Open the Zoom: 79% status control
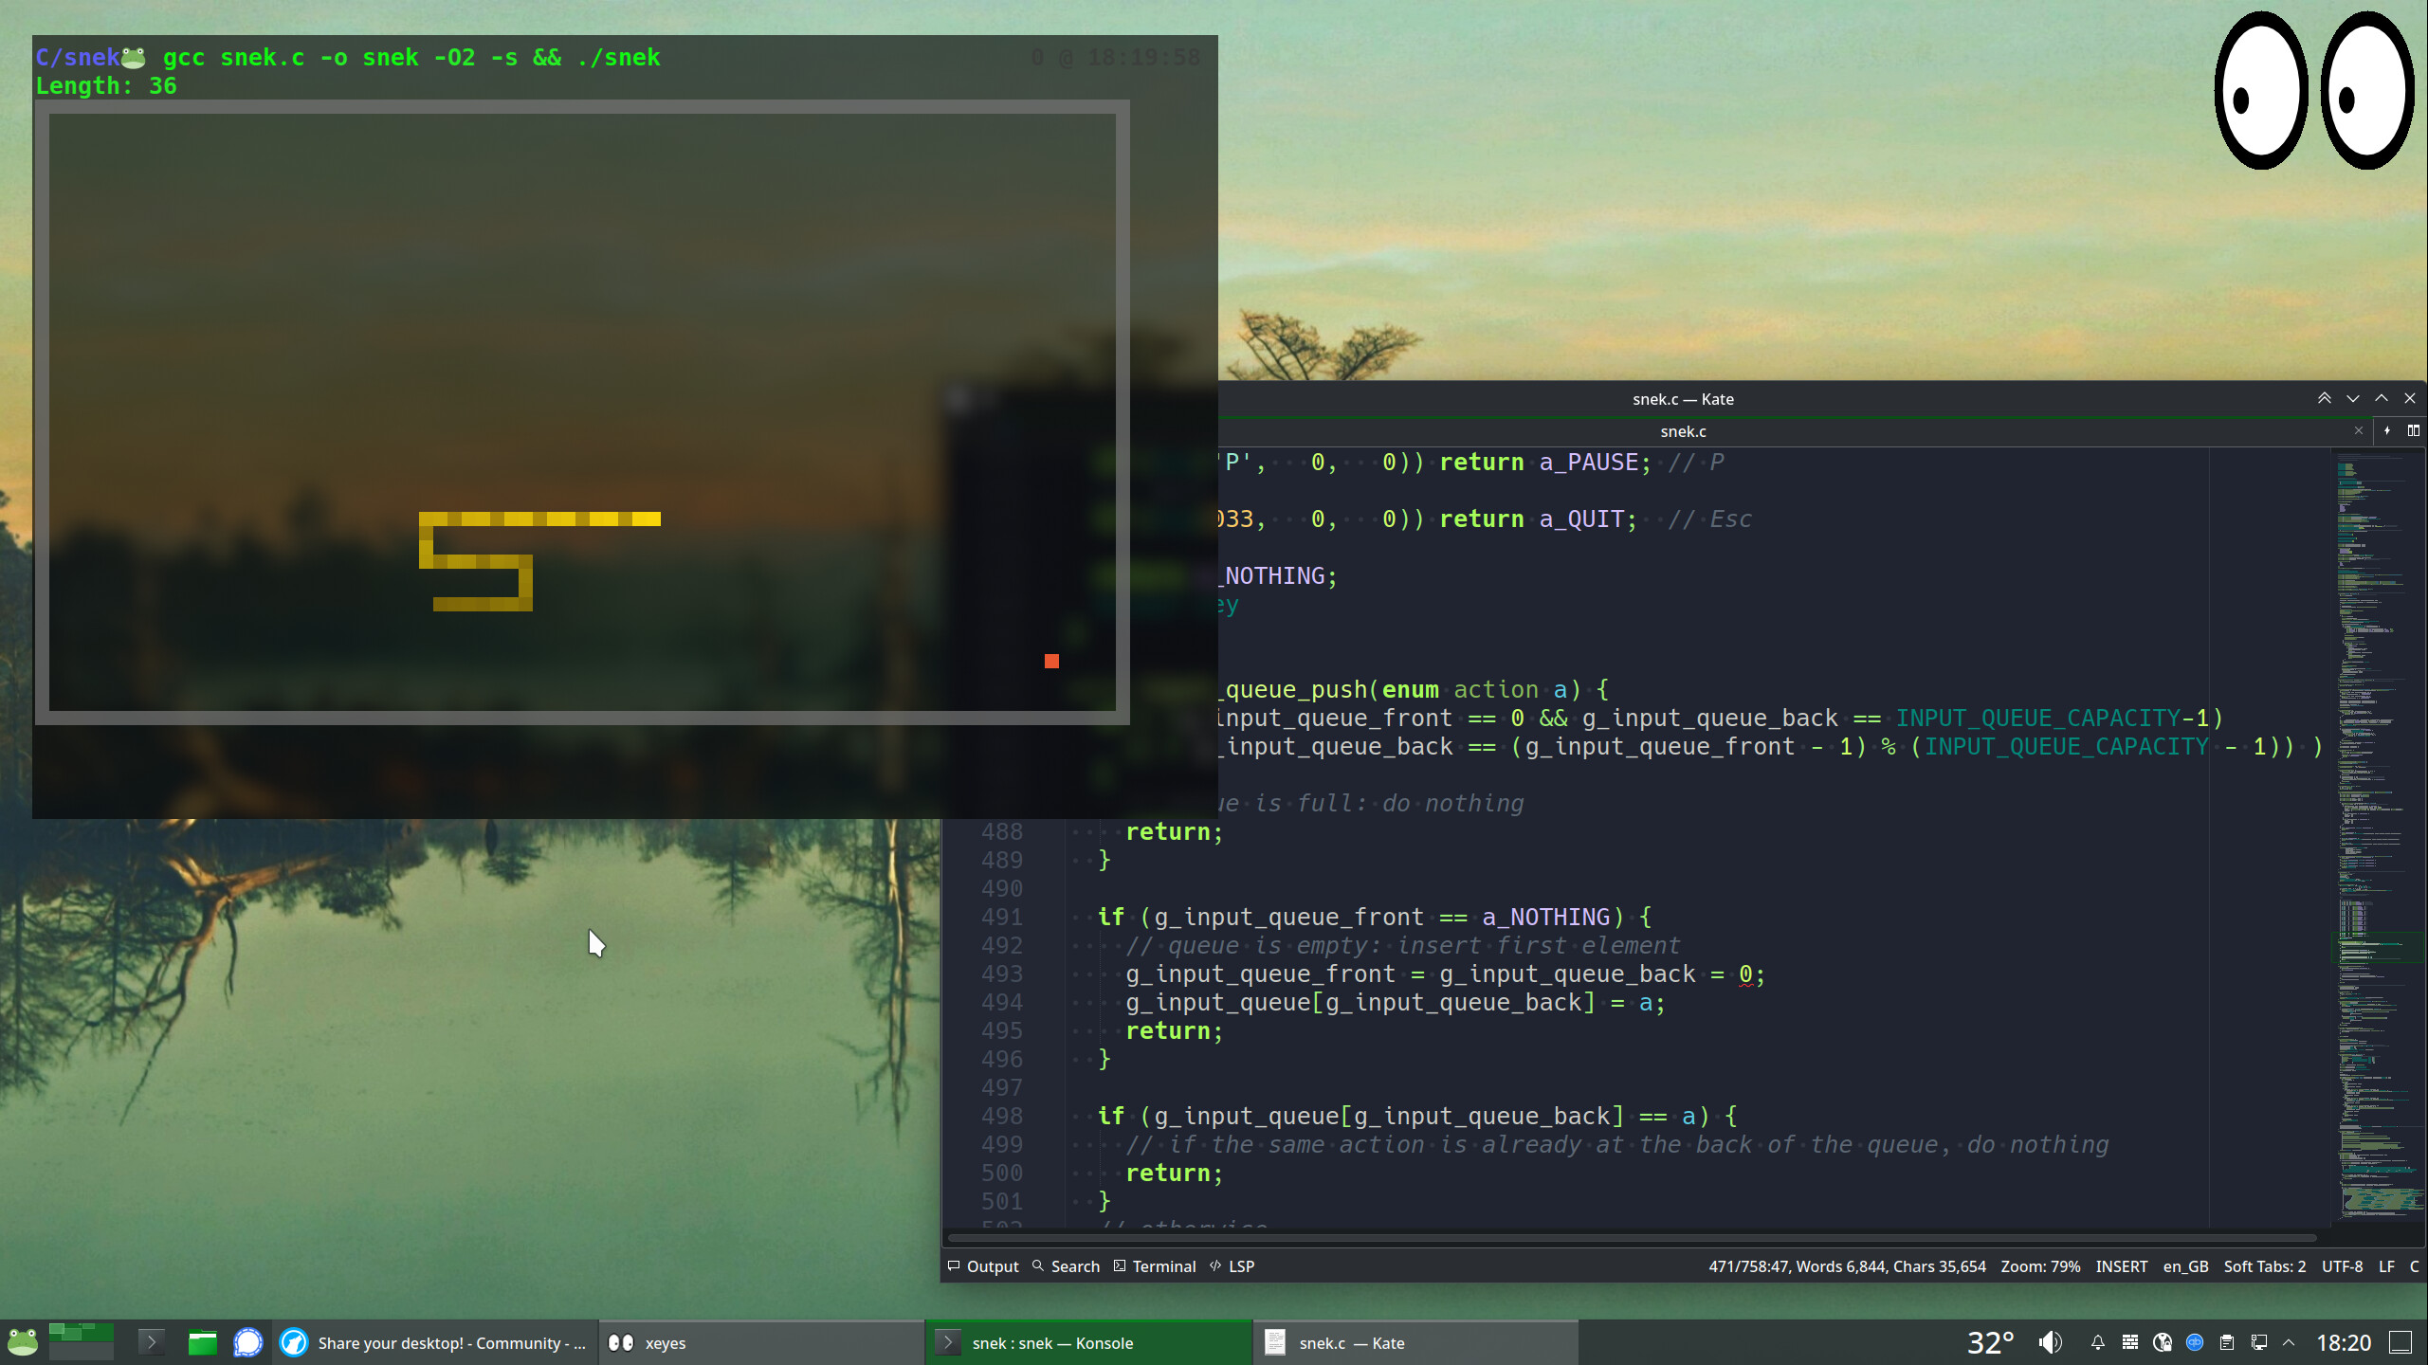 pyautogui.click(x=2040, y=1266)
